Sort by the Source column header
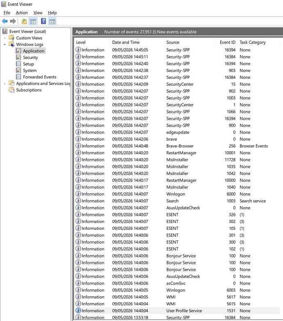The image size is (283, 321). 190,42
